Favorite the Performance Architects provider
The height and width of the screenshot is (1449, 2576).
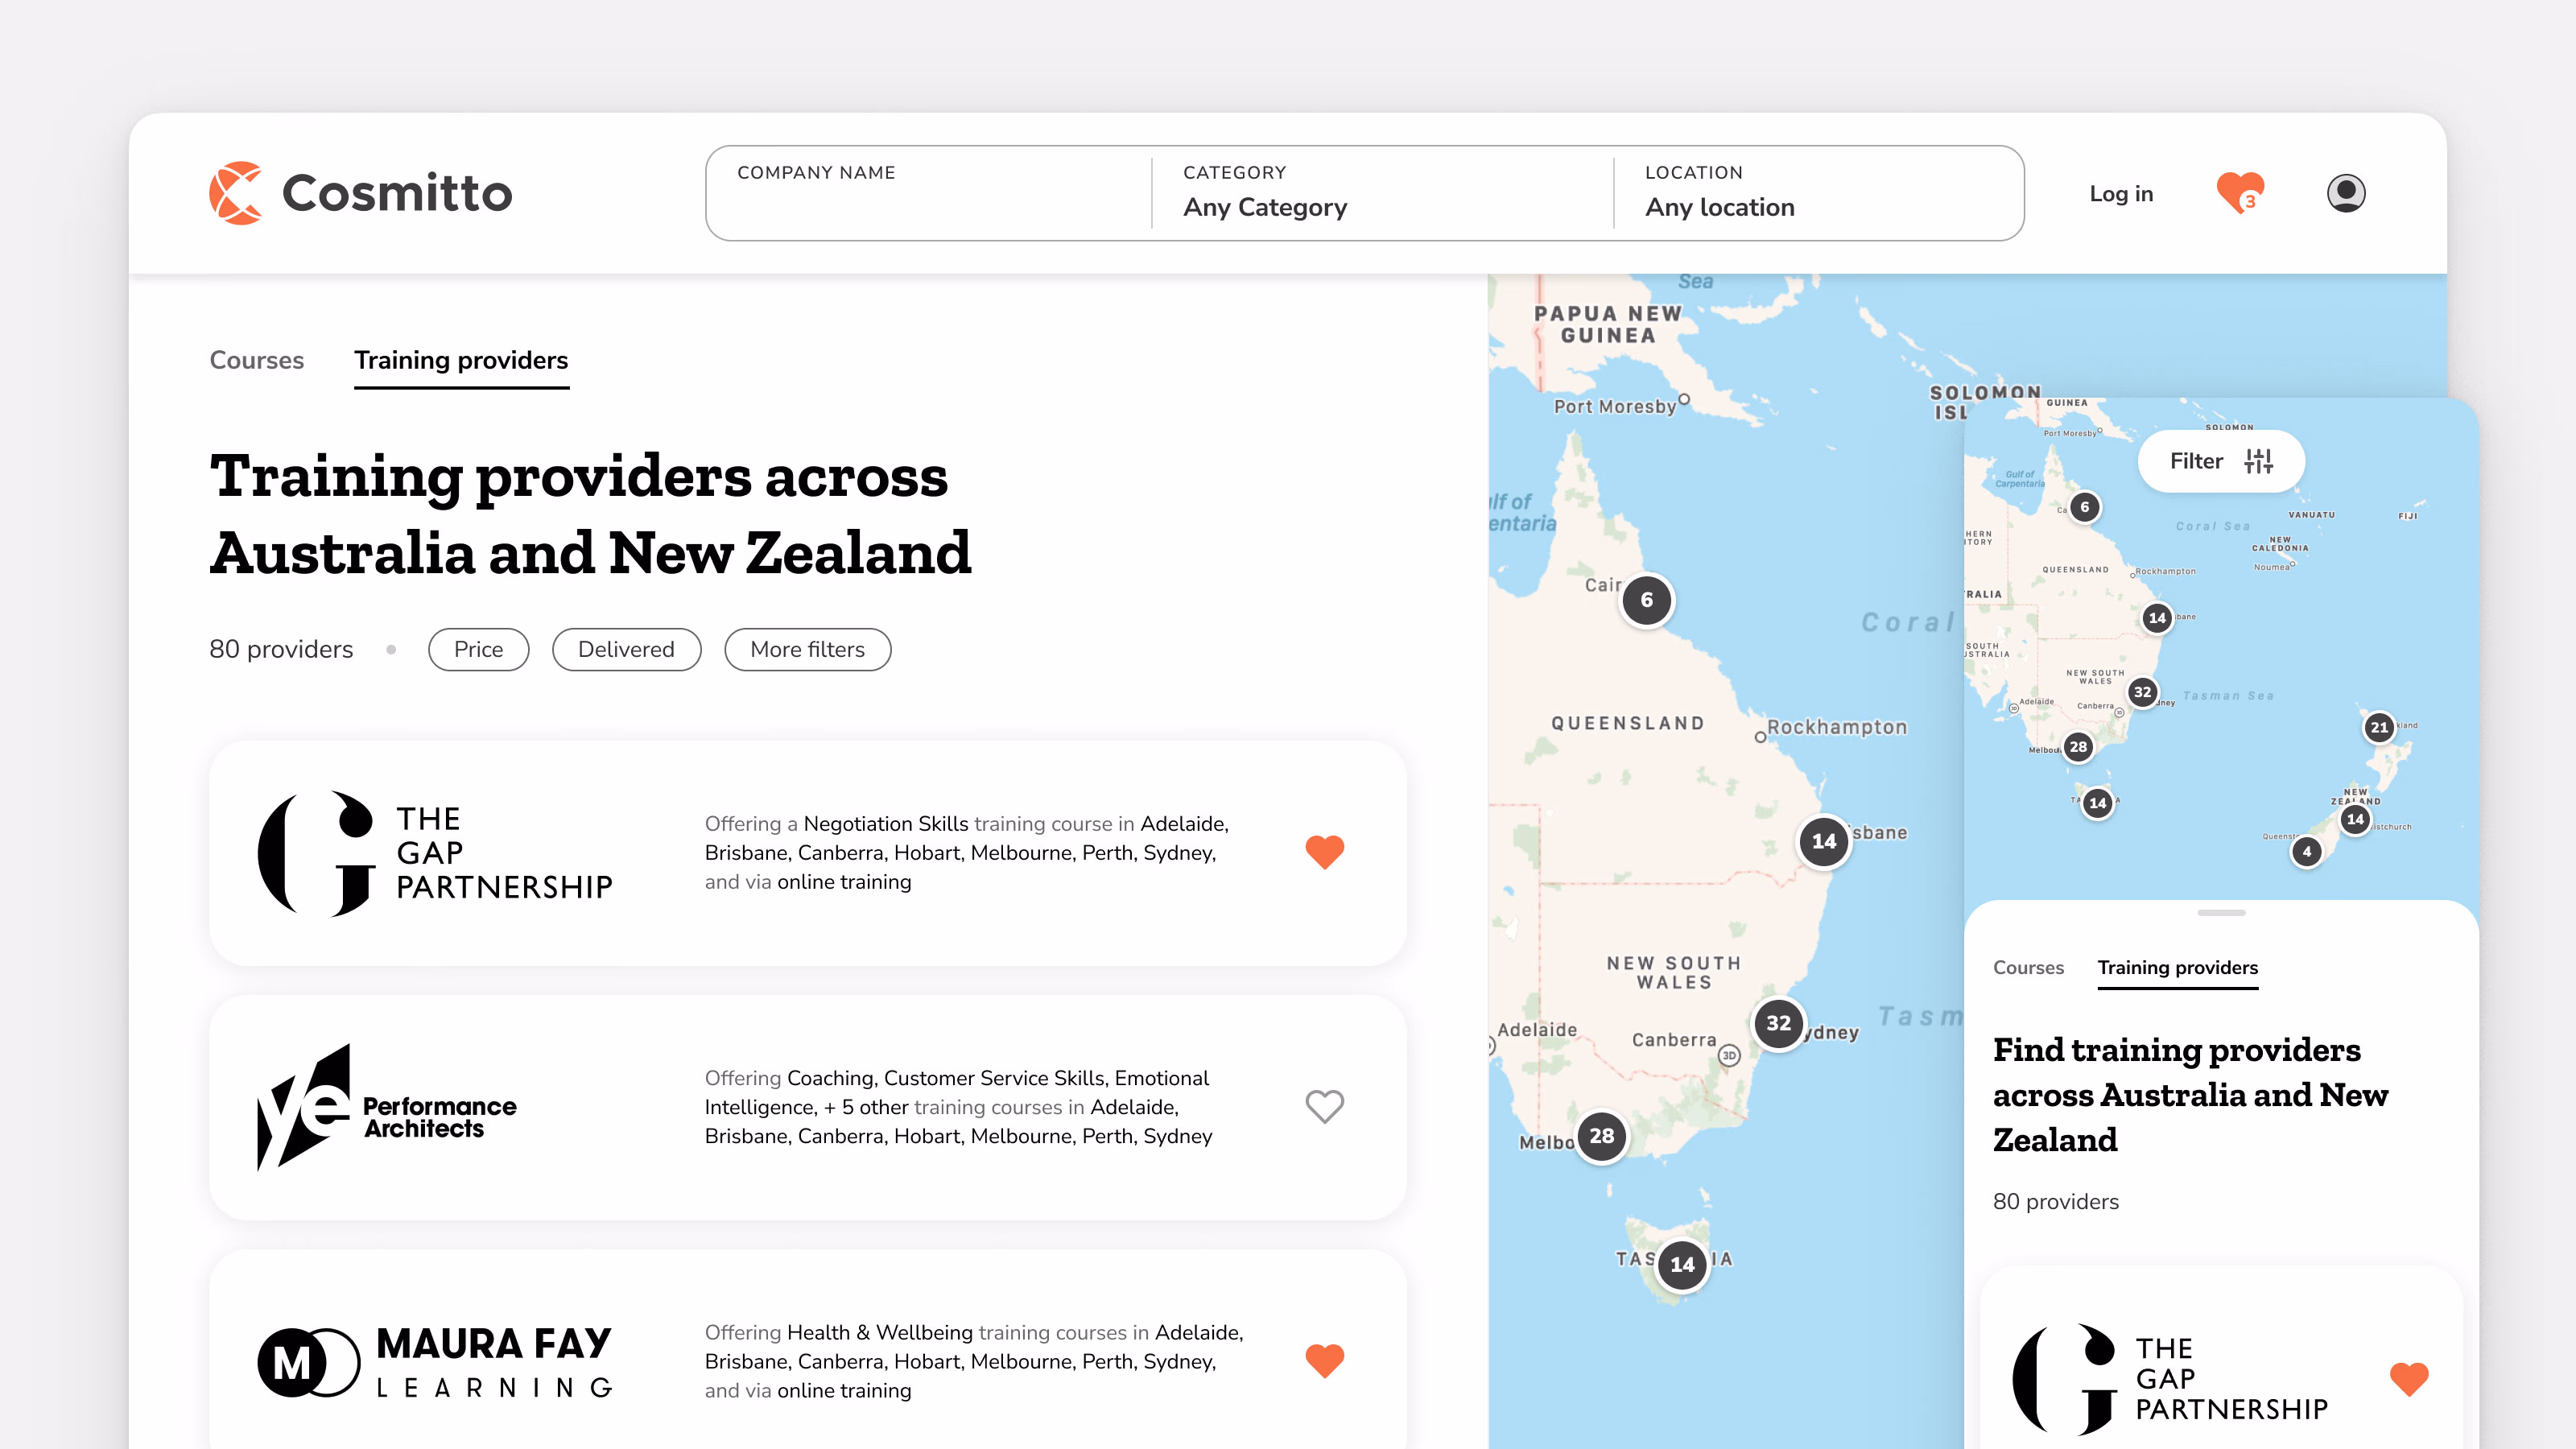(1324, 1107)
